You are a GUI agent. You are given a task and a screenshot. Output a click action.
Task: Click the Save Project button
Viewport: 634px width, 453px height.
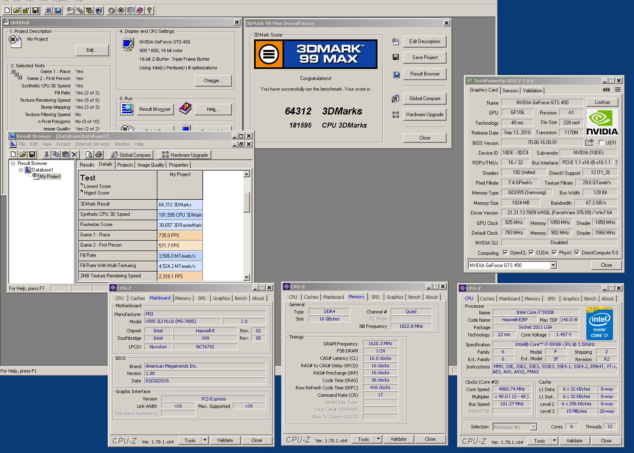(425, 57)
